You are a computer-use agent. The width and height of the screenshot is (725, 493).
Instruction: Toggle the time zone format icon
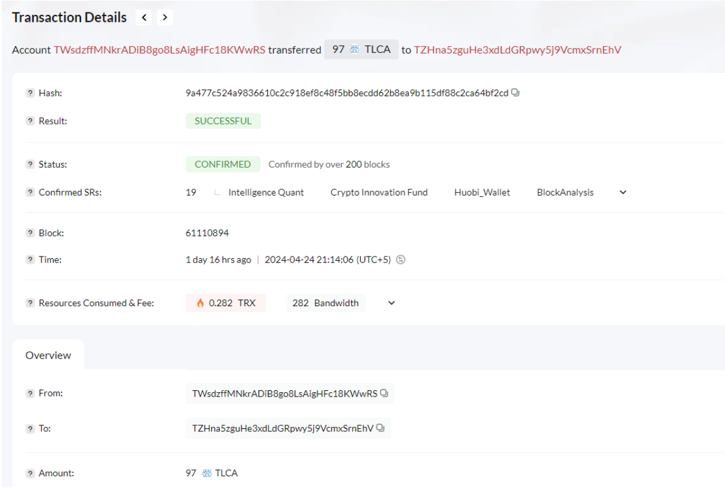pyautogui.click(x=401, y=260)
